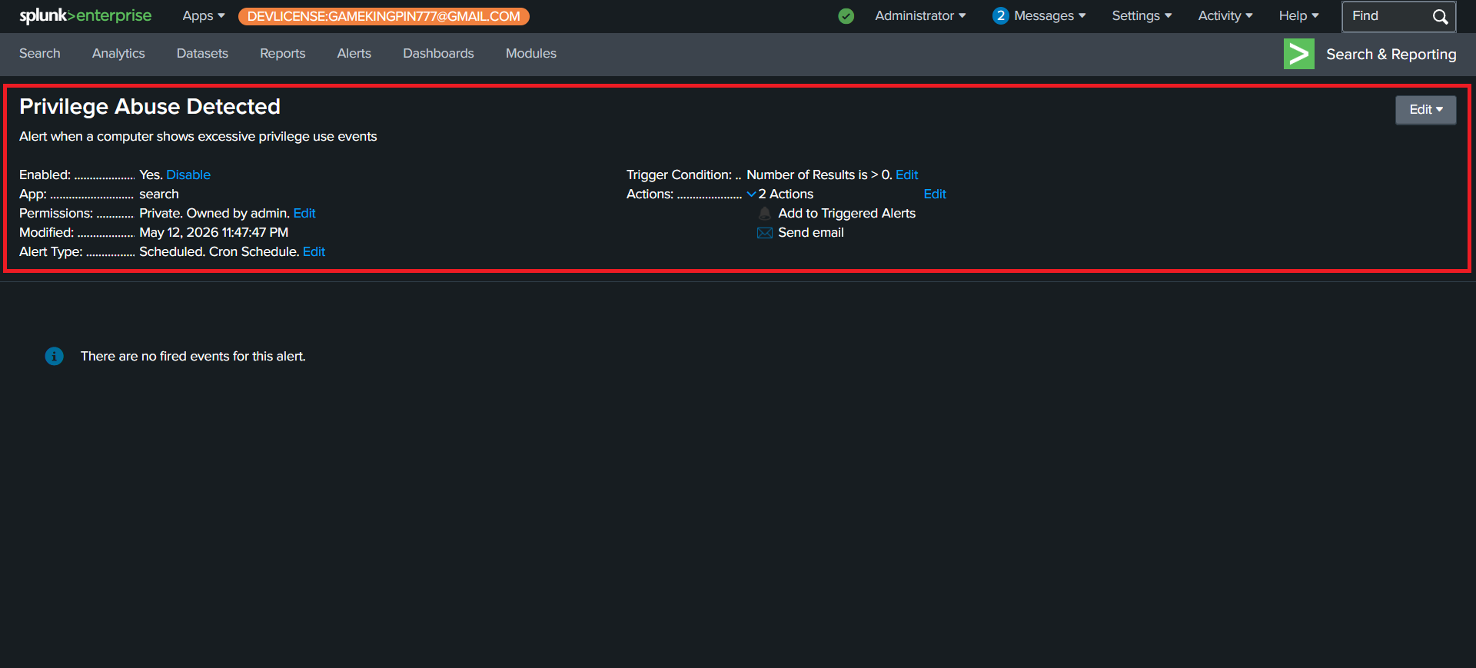Click the bell icon beside Add to Triggered Alerts
This screenshot has height=668, width=1476.
pos(765,214)
